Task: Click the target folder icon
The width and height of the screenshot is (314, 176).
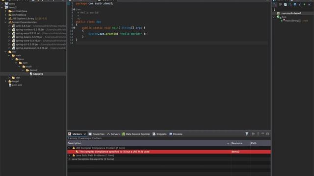Action: [10, 81]
